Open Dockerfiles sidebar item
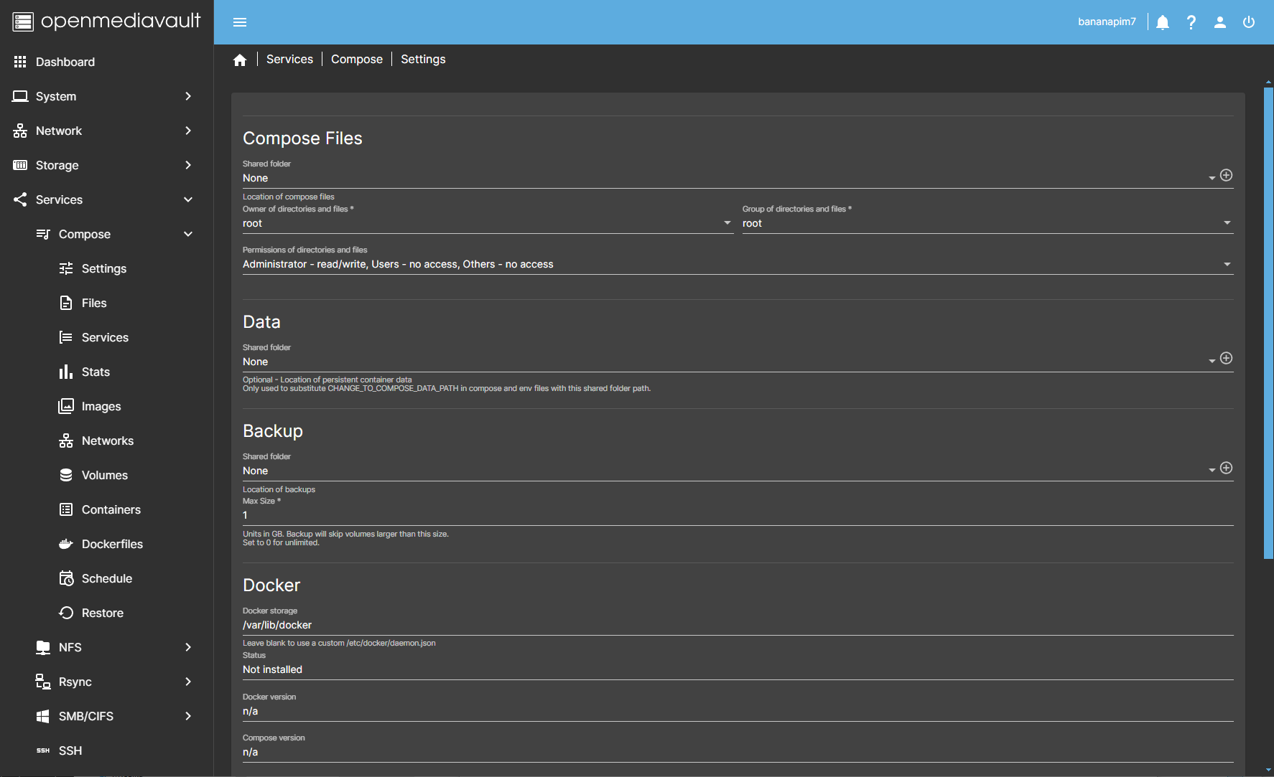Image resolution: width=1274 pixels, height=777 pixels. [x=106, y=544]
